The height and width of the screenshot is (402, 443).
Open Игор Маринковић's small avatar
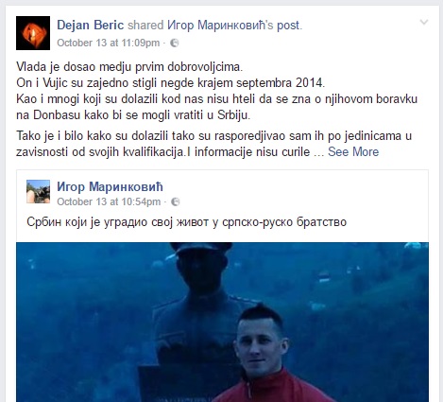pos(38,191)
